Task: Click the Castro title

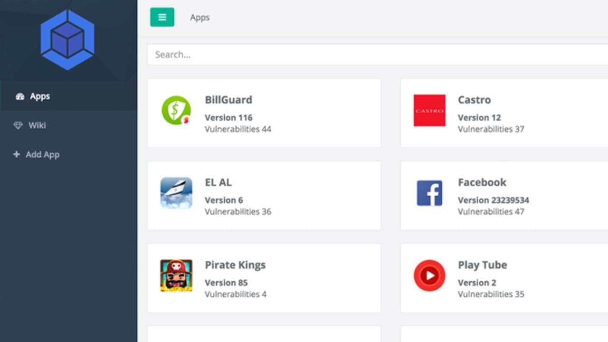Action: click(475, 100)
